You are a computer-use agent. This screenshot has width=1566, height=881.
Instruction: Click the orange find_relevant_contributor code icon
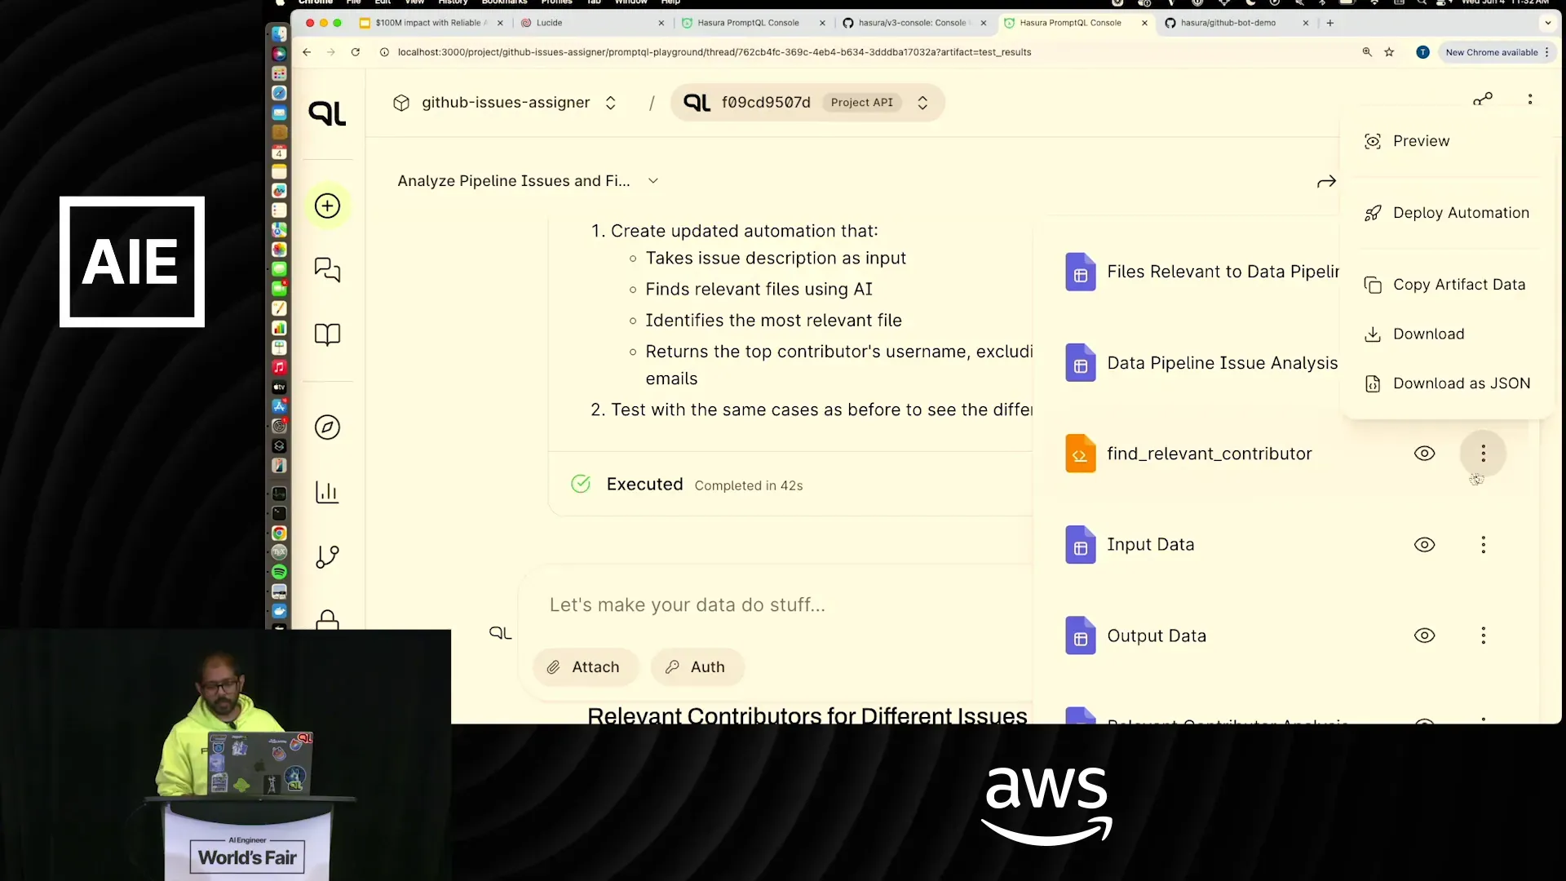point(1080,454)
